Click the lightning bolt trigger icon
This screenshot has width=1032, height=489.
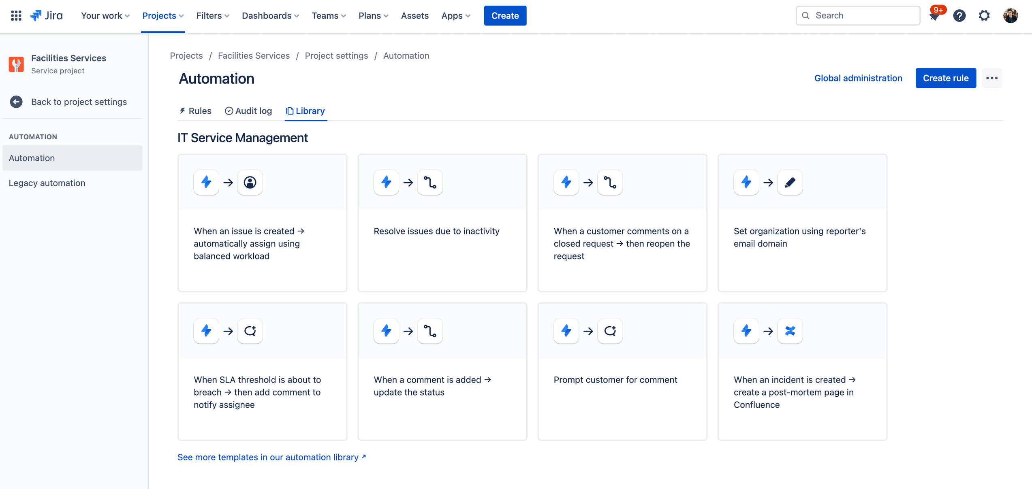[x=207, y=182]
